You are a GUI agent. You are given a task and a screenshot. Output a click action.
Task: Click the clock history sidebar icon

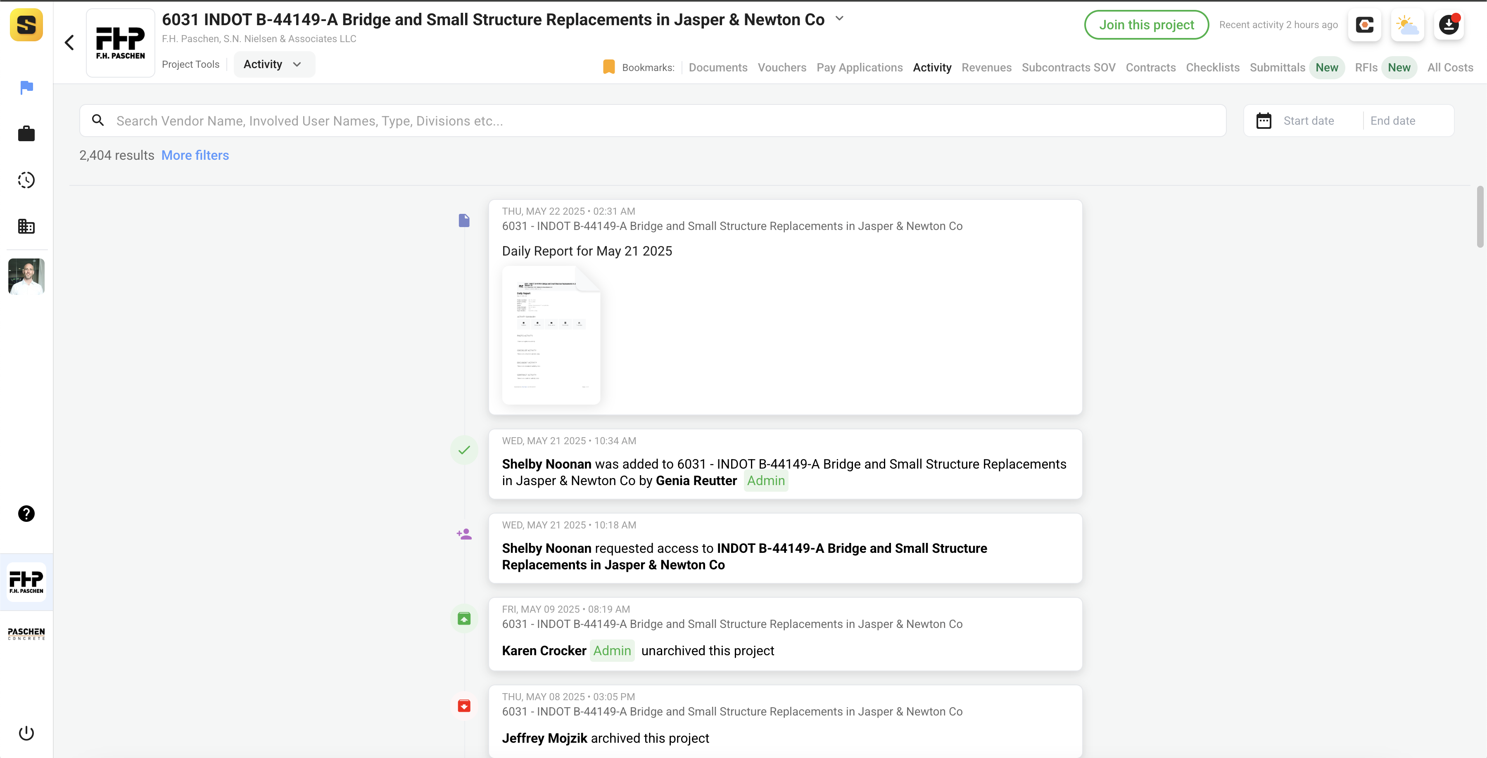(x=26, y=180)
